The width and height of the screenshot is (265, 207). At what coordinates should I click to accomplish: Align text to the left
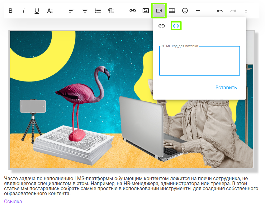(72, 11)
